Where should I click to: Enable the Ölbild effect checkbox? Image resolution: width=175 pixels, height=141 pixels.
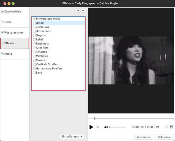[x=34, y=23]
